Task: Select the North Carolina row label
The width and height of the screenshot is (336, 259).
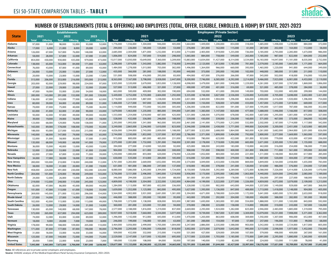Action: point(15,174)
